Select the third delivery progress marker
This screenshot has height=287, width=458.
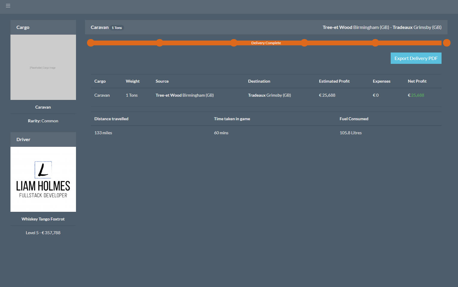point(234,43)
